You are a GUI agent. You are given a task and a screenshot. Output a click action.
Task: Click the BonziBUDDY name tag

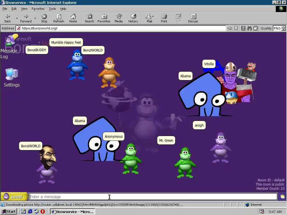pyautogui.click(x=37, y=50)
